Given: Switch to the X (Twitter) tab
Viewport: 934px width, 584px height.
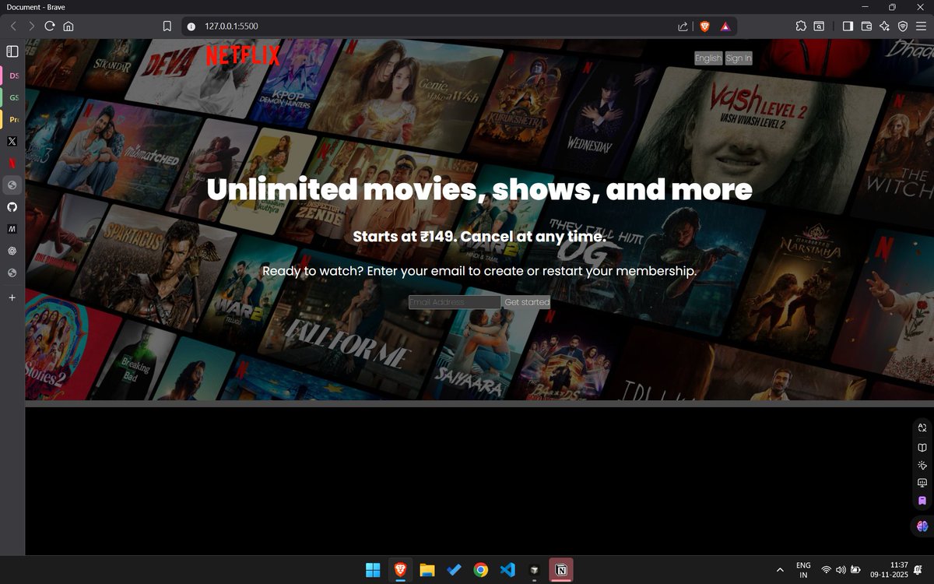Looking at the screenshot, I should point(12,142).
